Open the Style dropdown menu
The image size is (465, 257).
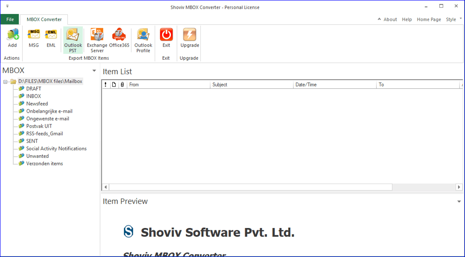454,19
